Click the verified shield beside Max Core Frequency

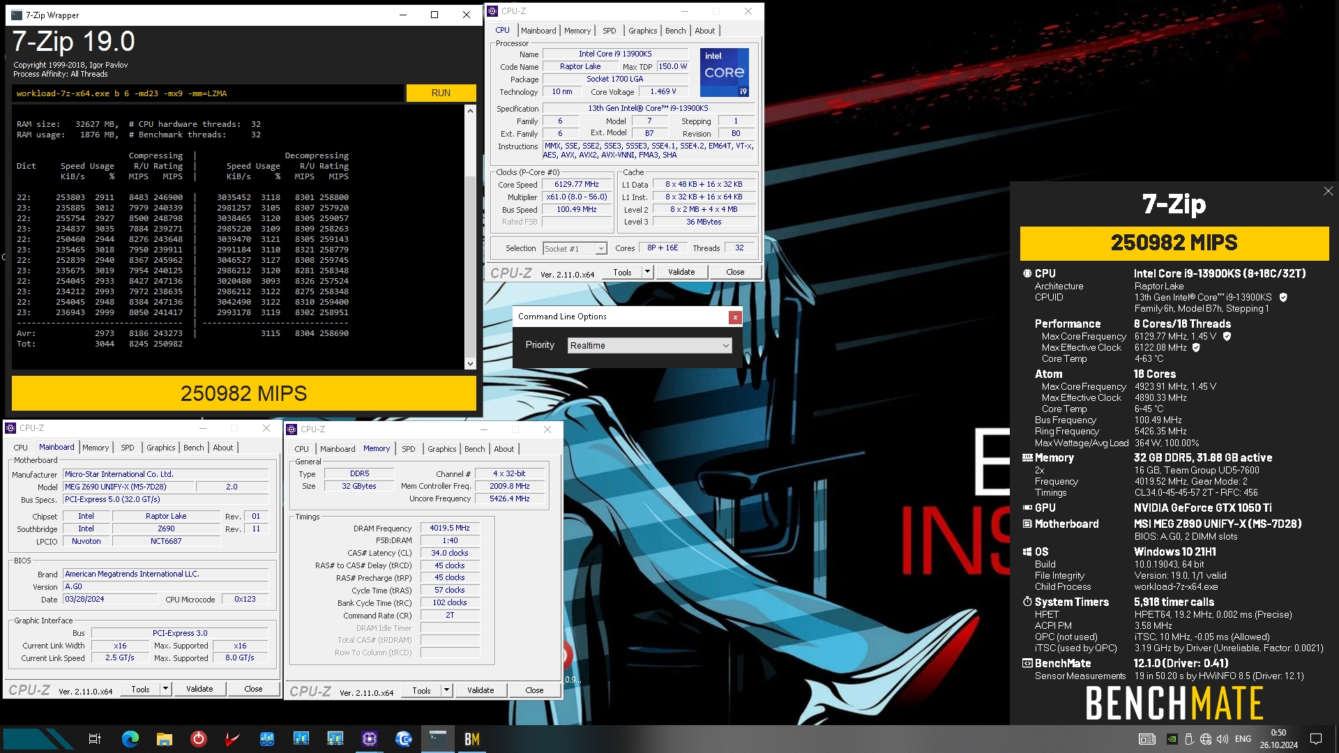pos(1227,336)
